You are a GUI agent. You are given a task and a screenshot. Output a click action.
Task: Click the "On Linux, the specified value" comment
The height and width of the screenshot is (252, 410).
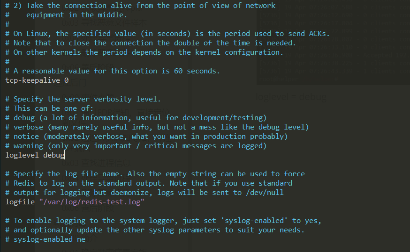click(167, 34)
